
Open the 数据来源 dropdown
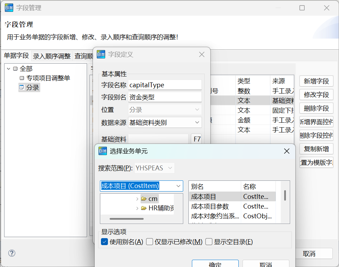pyautogui.click(x=197, y=122)
